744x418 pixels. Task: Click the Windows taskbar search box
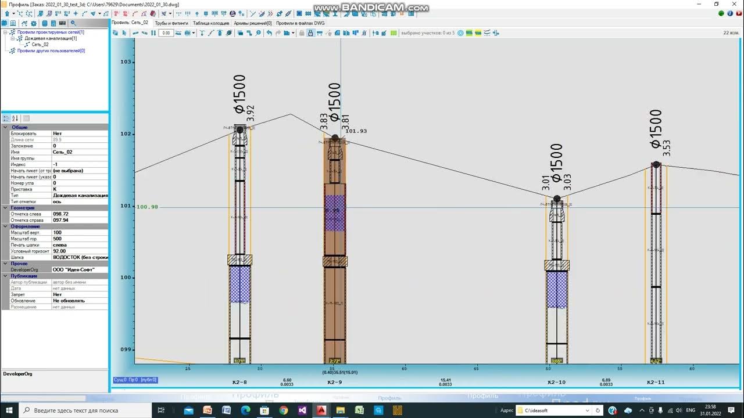click(84, 410)
